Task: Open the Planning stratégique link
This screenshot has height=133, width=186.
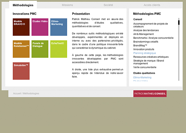Action: pyautogui.click(x=144, y=53)
